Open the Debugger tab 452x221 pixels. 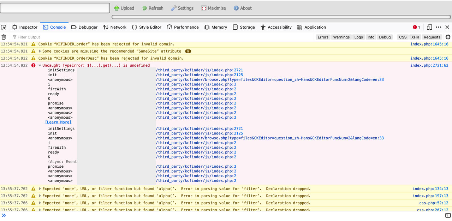[x=84, y=27]
